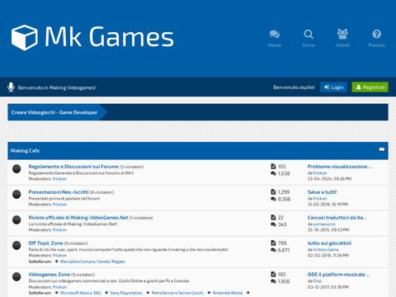This screenshot has width=396, height=297.
Task: Open subforum RetroServer e Server Giochi
Action: (x=177, y=293)
